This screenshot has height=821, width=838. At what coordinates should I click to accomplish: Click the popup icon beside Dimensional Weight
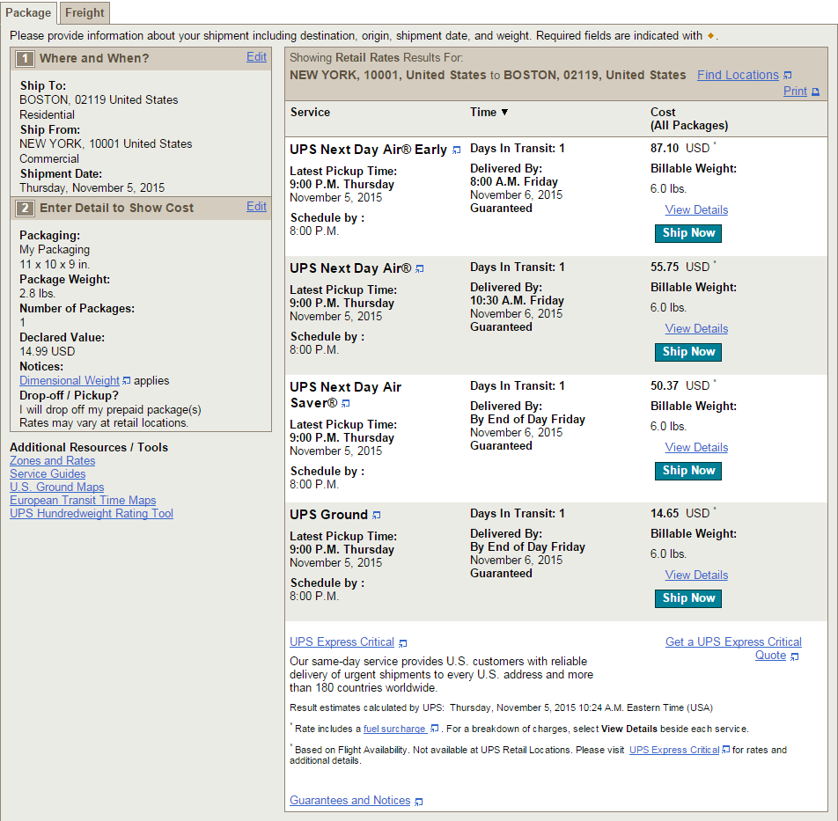pos(126,381)
